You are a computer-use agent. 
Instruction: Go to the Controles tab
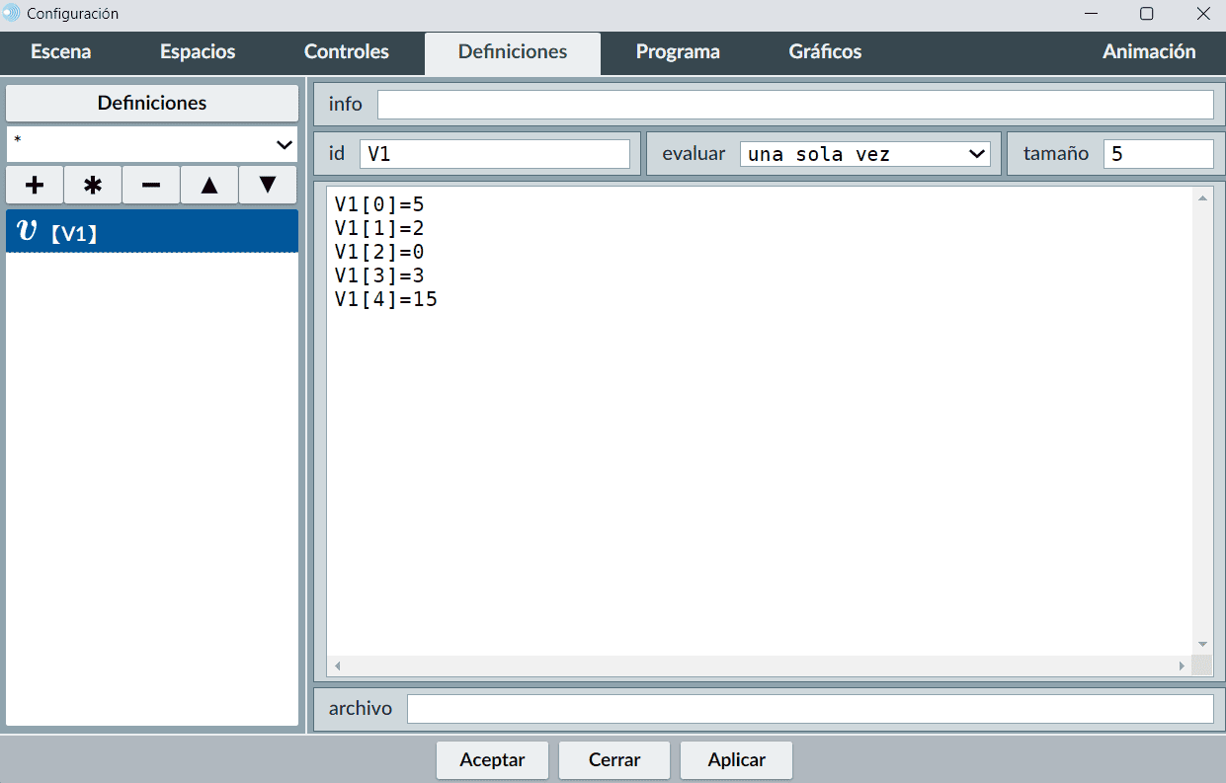(347, 52)
